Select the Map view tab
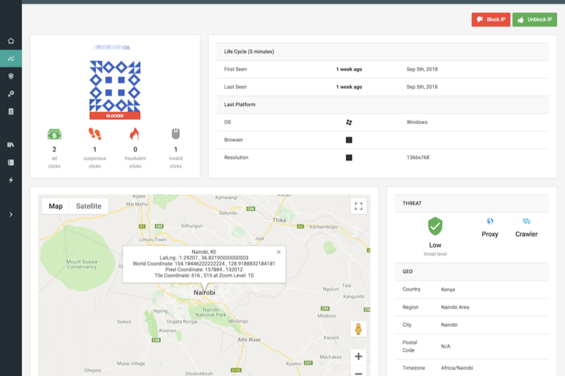Image resolution: width=565 pixels, height=376 pixels. coord(56,206)
